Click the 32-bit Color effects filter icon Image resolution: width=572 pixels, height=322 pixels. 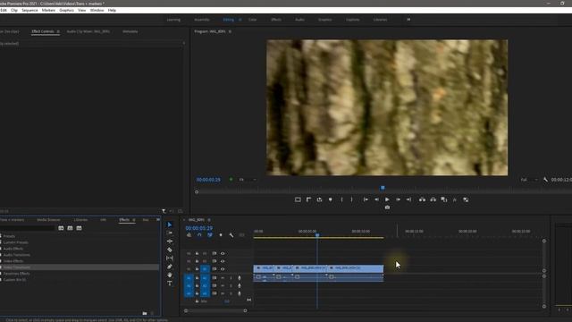tap(70, 228)
